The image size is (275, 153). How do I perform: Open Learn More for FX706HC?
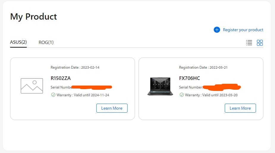point(240,108)
